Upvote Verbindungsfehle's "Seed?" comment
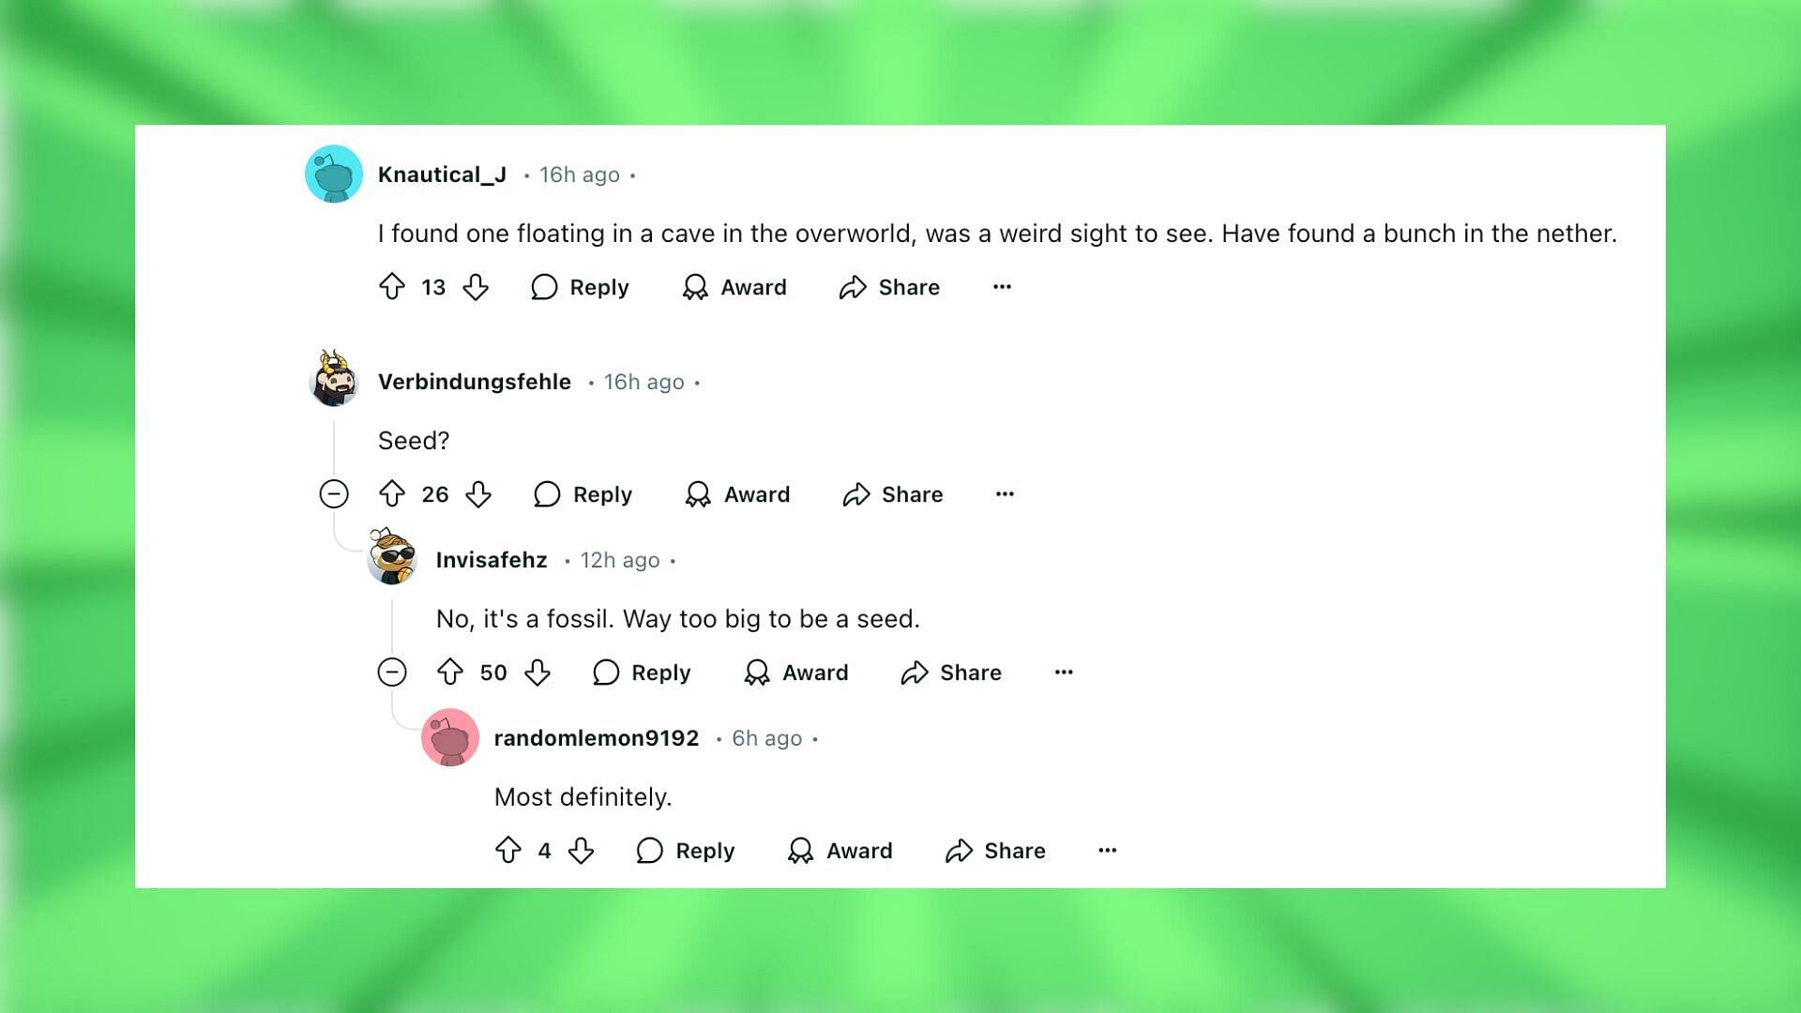This screenshot has height=1013, width=1801. (392, 494)
